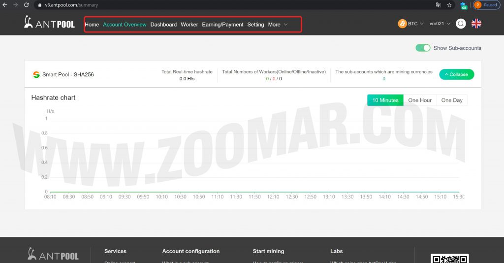The height and width of the screenshot is (263, 504).
Task: Reload the page with the refresh icon
Action: (27, 5)
